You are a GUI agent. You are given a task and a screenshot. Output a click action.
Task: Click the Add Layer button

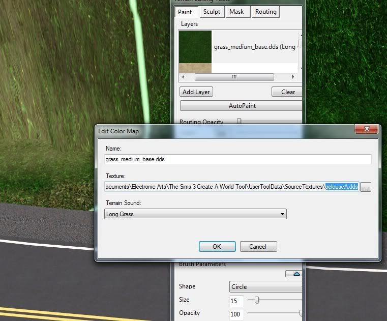[196, 92]
